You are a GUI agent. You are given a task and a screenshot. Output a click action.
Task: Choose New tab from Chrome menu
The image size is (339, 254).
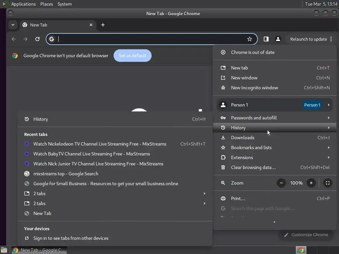click(274, 68)
